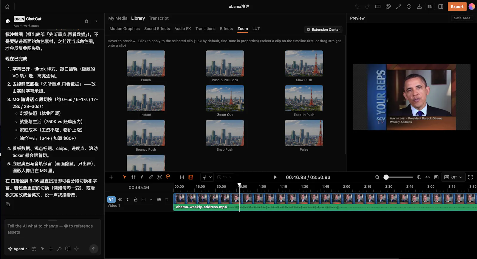Select the ripple trim tool in timeline
477x259 pixels.
point(133,177)
